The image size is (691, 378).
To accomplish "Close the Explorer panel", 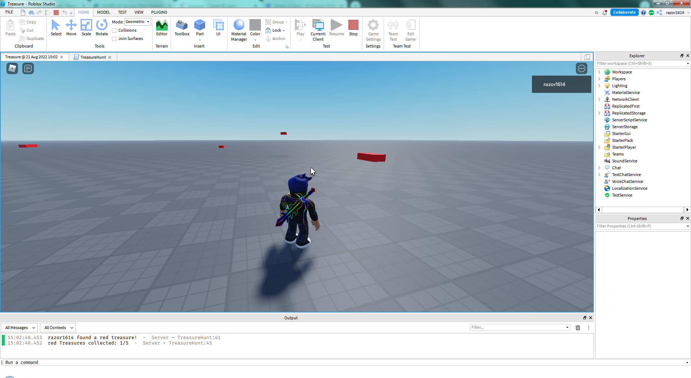I will tap(687, 56).
